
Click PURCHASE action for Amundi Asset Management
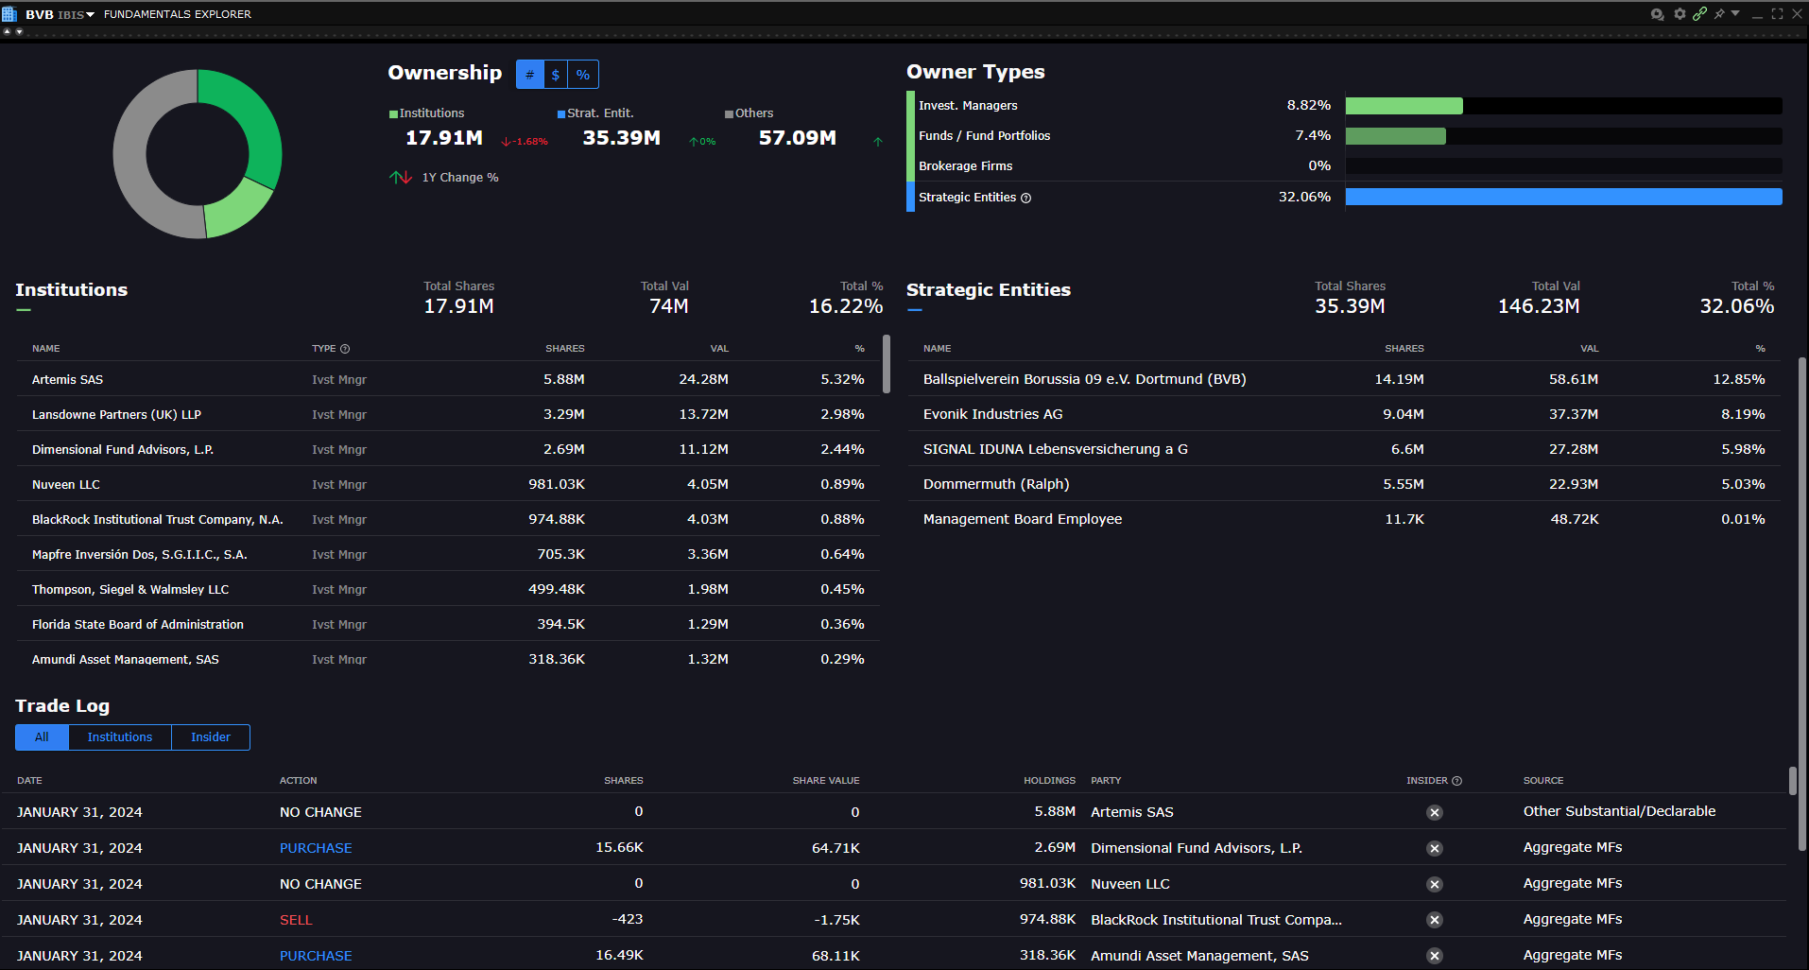tap(316, 956)
